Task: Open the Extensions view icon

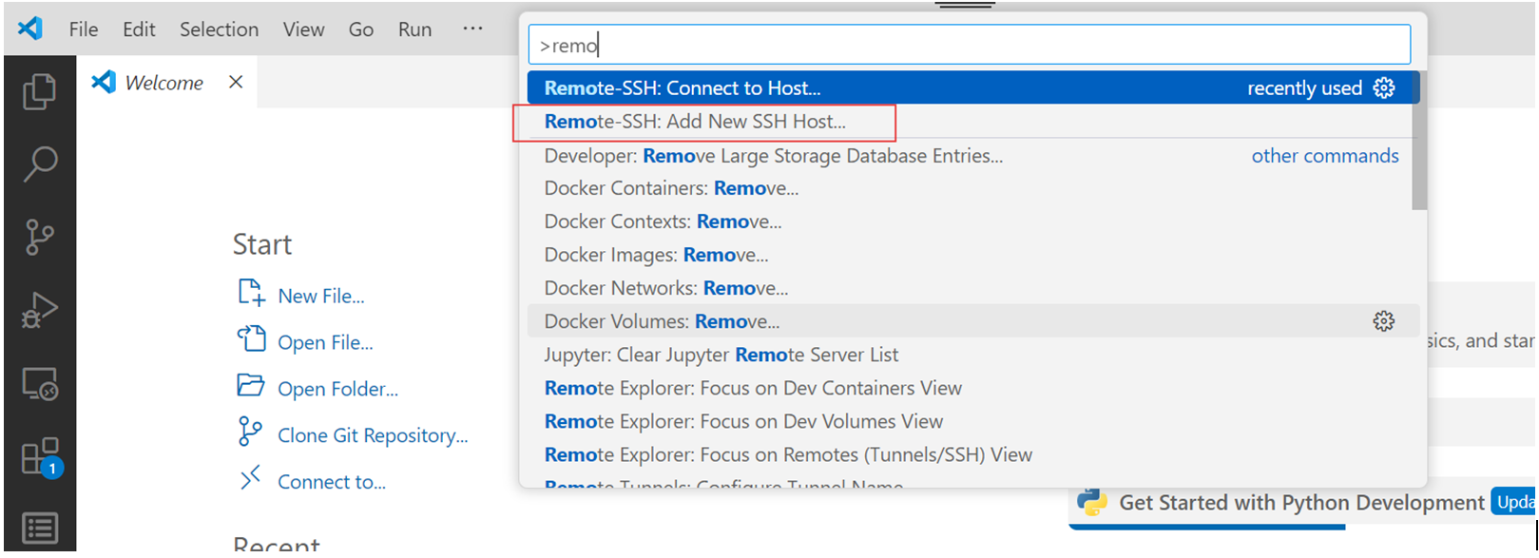Action: 39,457
